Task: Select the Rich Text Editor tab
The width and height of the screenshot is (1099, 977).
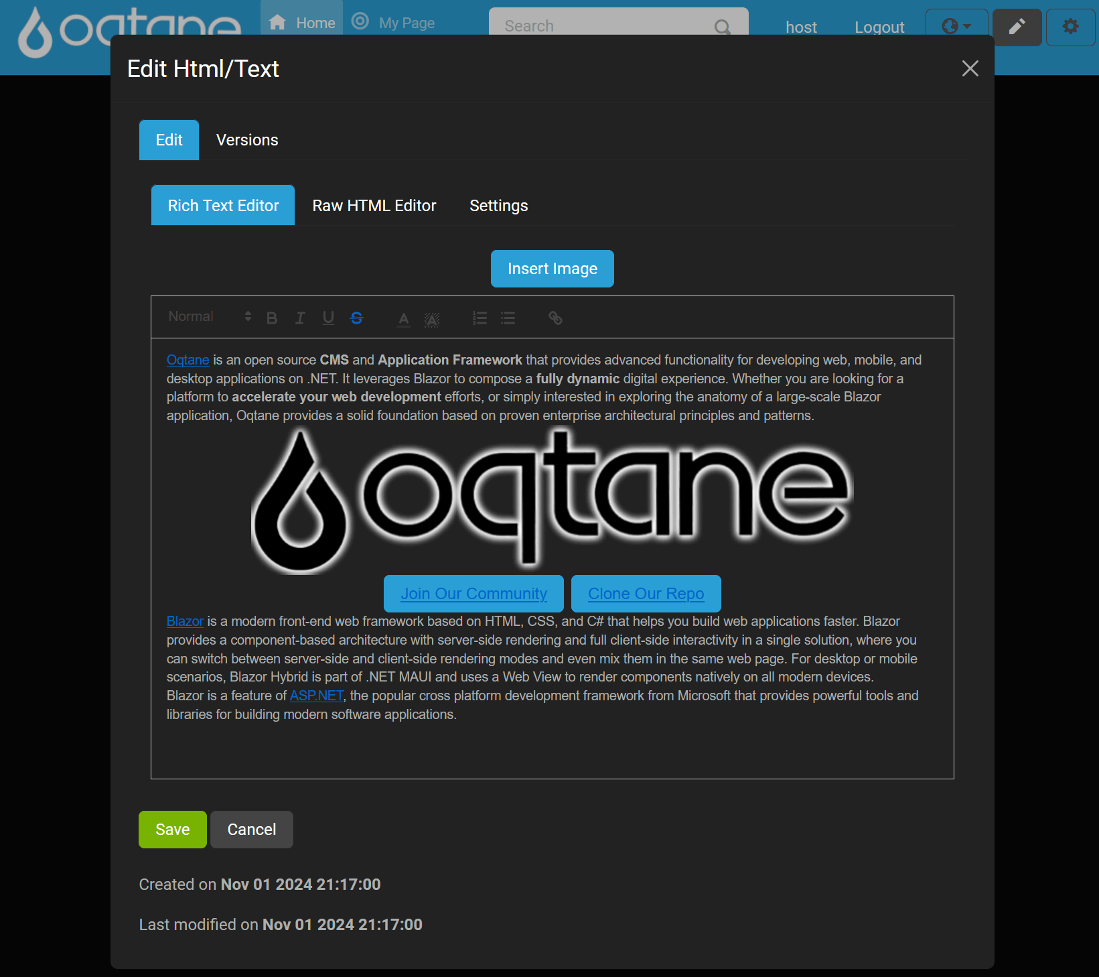Action: pyautogui.click(x=223, y=206)
